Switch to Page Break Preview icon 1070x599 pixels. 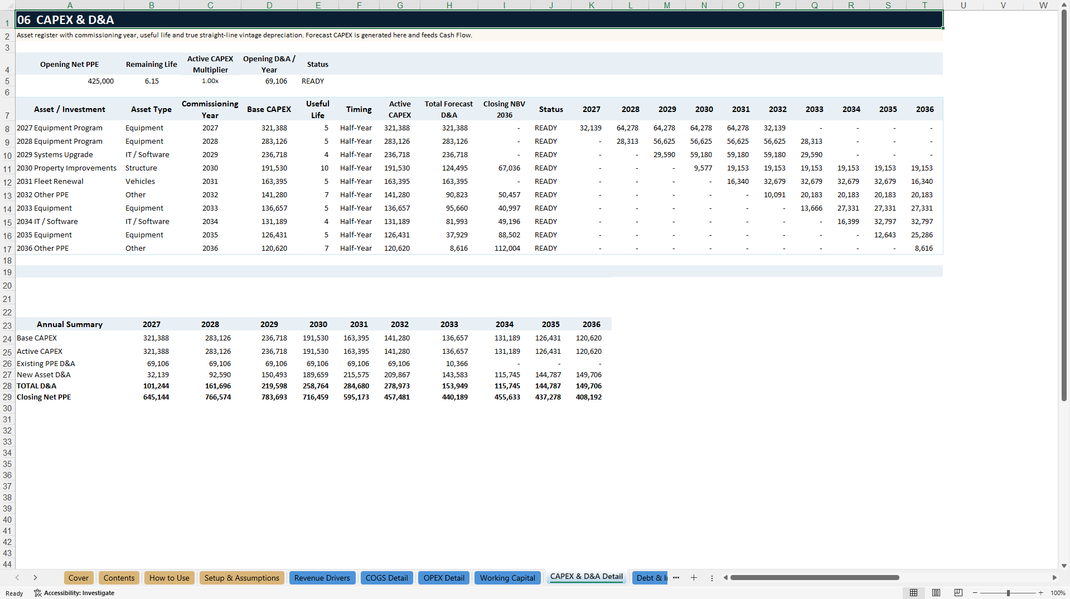tap(958, 593)
